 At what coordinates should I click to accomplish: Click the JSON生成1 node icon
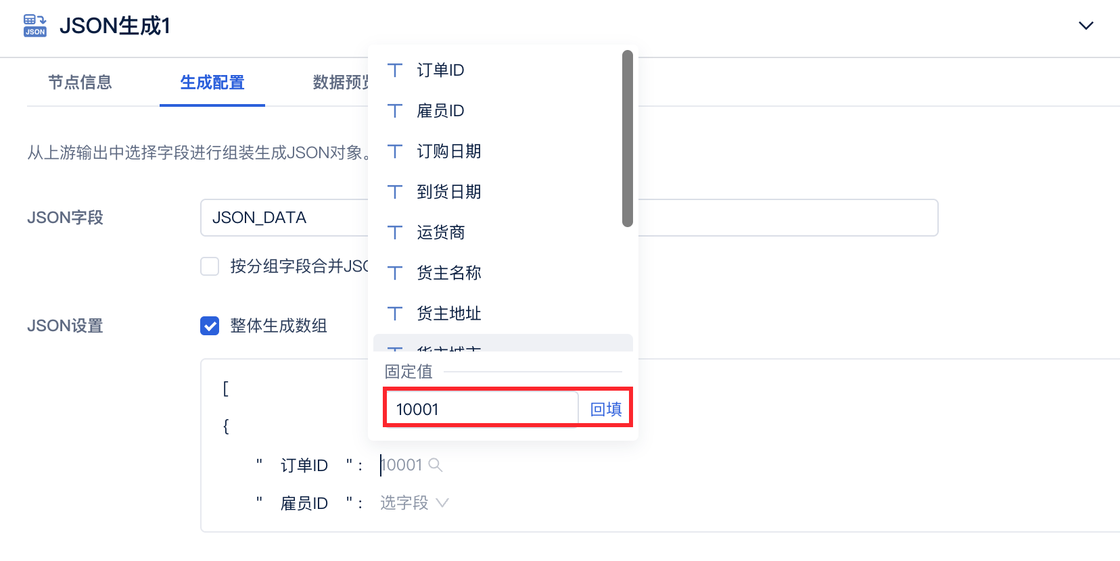click(35, 26)
